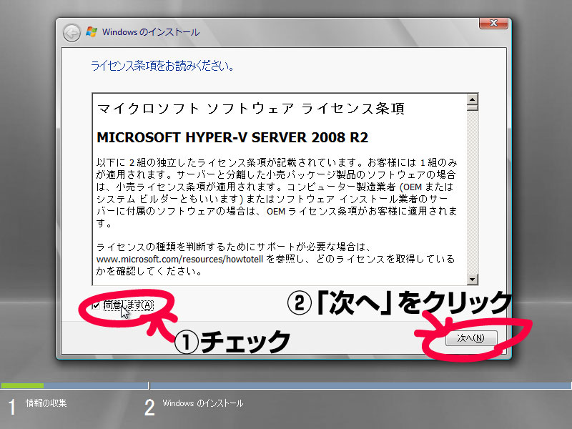Click the 次へ(N) button
This screenshot has width=572, height=429.
tap(471, 338)
